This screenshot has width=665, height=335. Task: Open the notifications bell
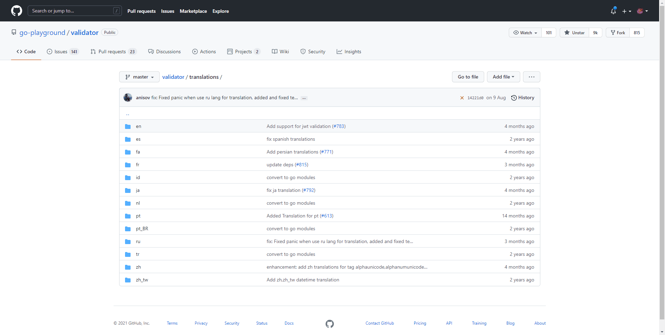pyautogui.click(x=613, y=11)
